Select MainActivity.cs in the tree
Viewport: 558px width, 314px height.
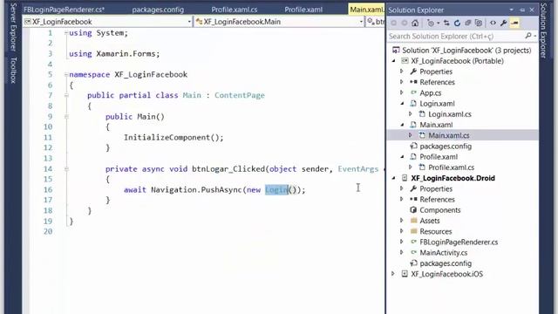coord(444,253)
